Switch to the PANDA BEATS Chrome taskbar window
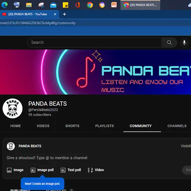 click(140, 5)
